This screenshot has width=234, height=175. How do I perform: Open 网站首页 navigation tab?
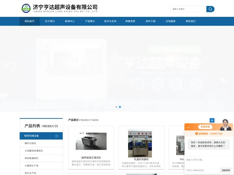point(30,21)
